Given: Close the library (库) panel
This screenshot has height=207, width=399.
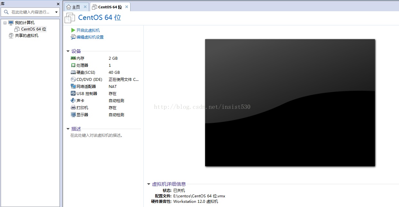Looking at the screenshot, I should point(58,4).
